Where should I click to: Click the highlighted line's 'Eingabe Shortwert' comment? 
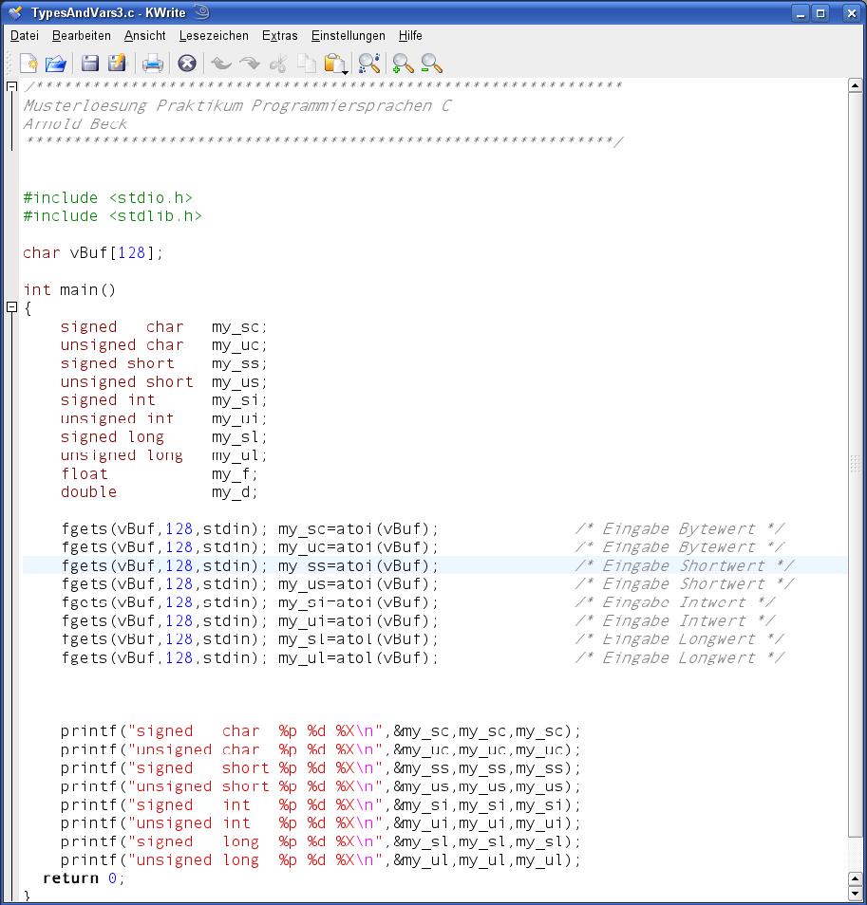click(x=684, y=566)
